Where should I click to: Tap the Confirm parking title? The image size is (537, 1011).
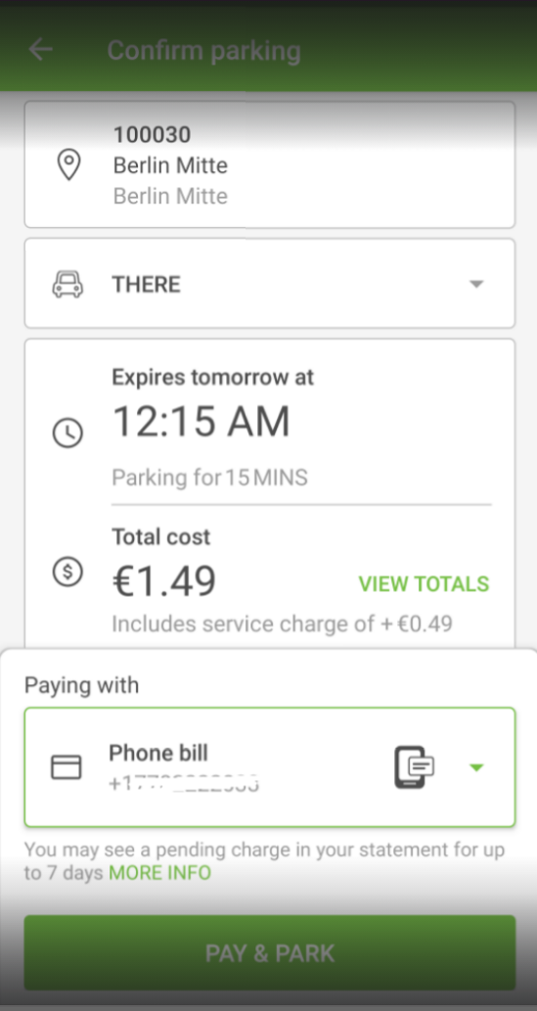pyautogui.click(x=203, y=50)
